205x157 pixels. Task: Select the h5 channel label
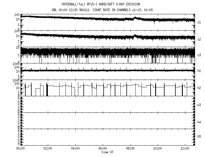click(x=199, y=136)
